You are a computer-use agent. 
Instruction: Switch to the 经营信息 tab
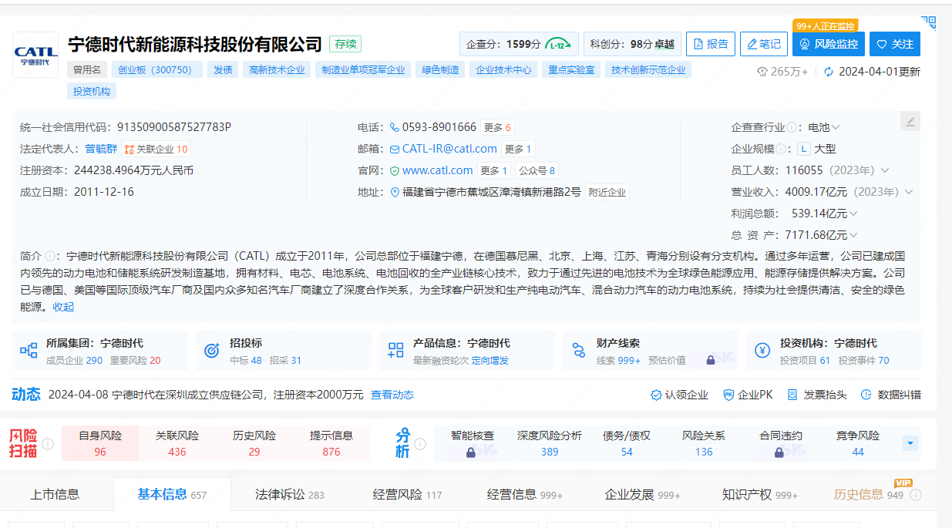point(525,495)
